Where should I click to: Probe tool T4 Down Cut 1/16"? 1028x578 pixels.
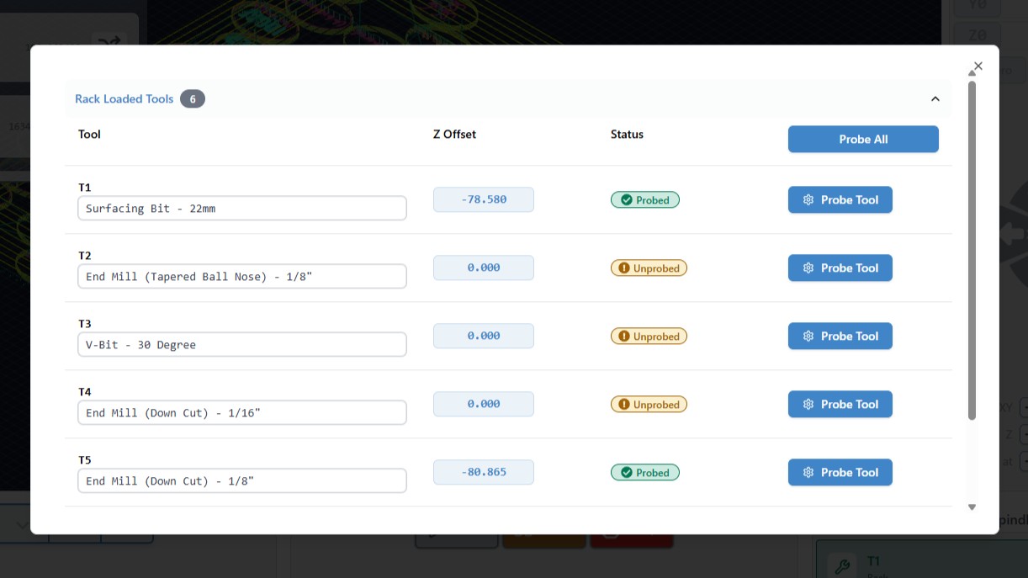[x=840, y=405]
